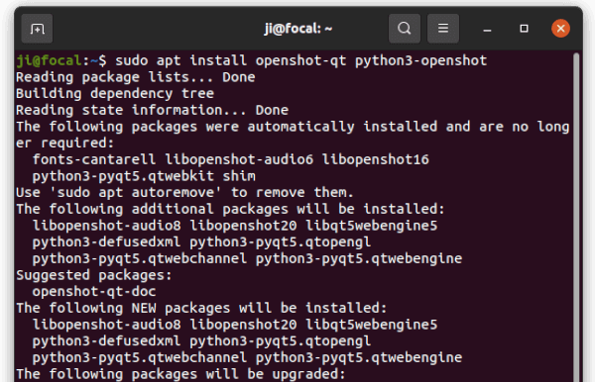
Task: Click 'The following NEW packages will be installed:' line
Action: pyautogui.click(x=201, y=309)
